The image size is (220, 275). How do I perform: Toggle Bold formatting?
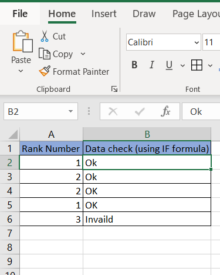point(134,65)
